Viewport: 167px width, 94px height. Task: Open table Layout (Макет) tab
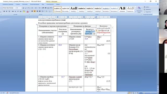[x=58, y=4]
